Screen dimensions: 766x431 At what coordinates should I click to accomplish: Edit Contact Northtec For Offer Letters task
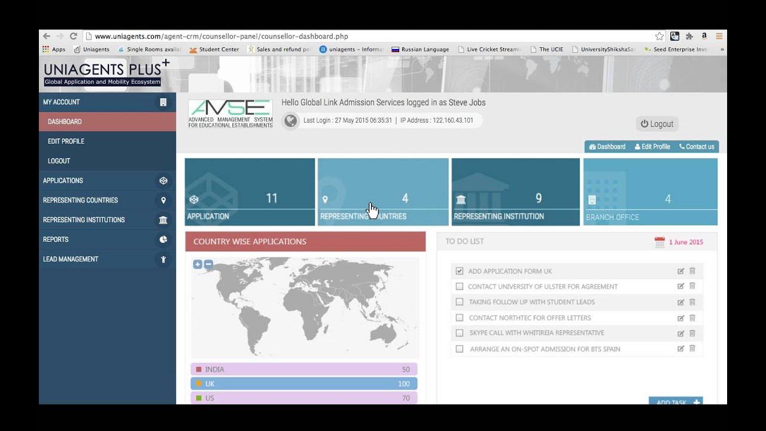pyautogui.click(x=680, y=318)
